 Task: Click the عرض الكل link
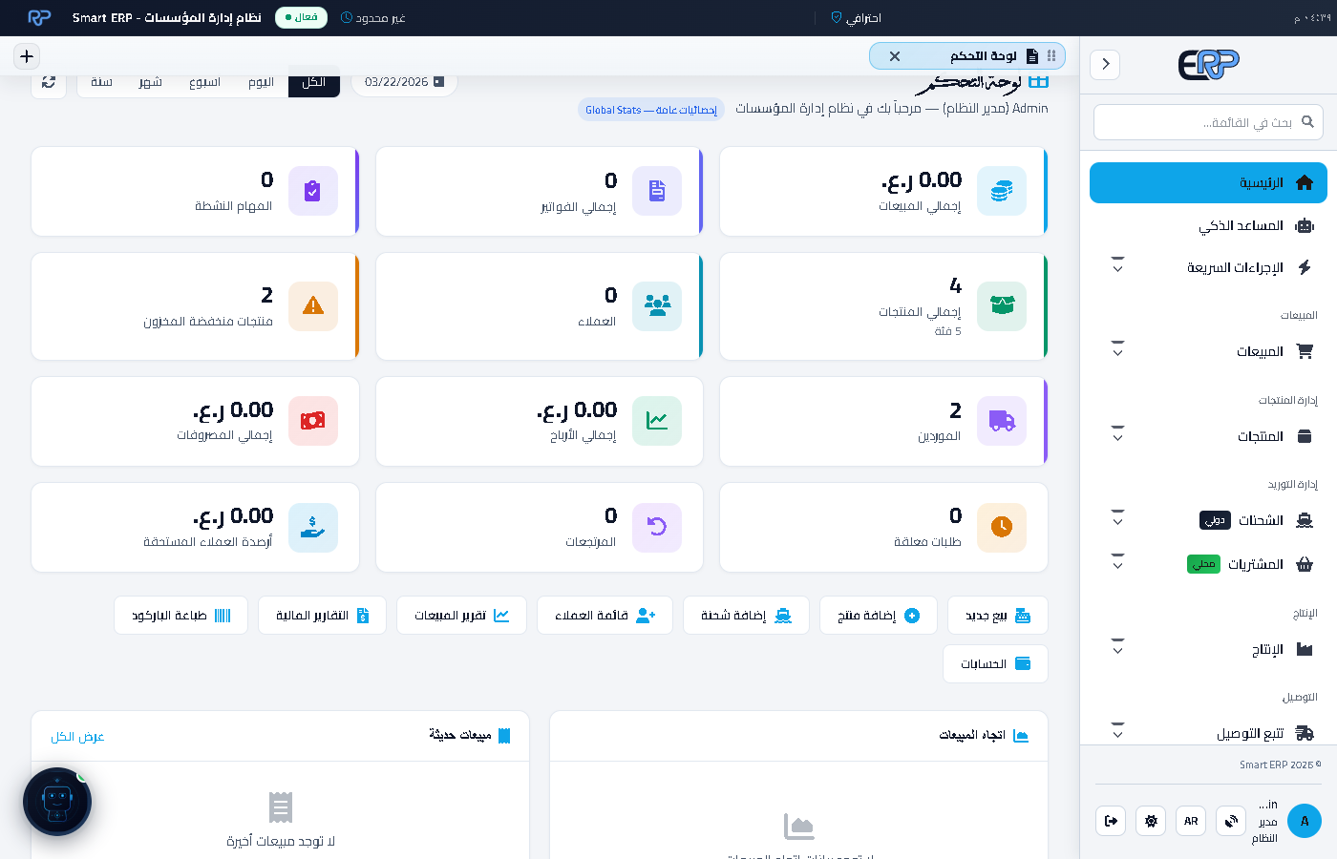click(77, 737)
